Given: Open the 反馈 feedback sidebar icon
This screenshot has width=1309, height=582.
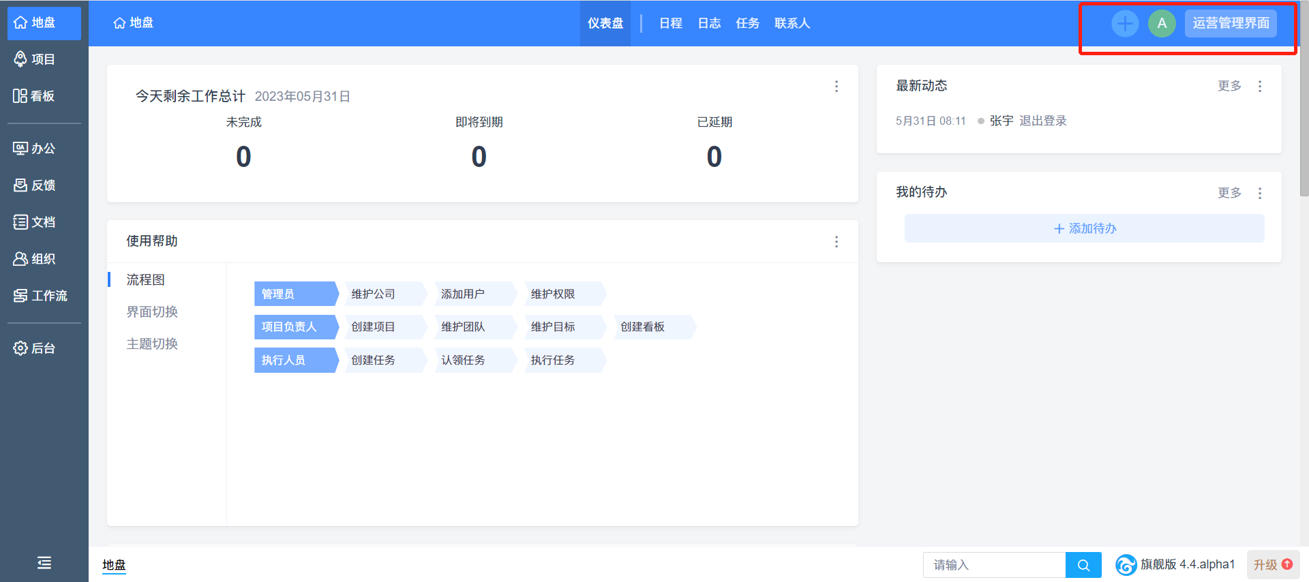Looking at the screenshot, I should [20, 185].
